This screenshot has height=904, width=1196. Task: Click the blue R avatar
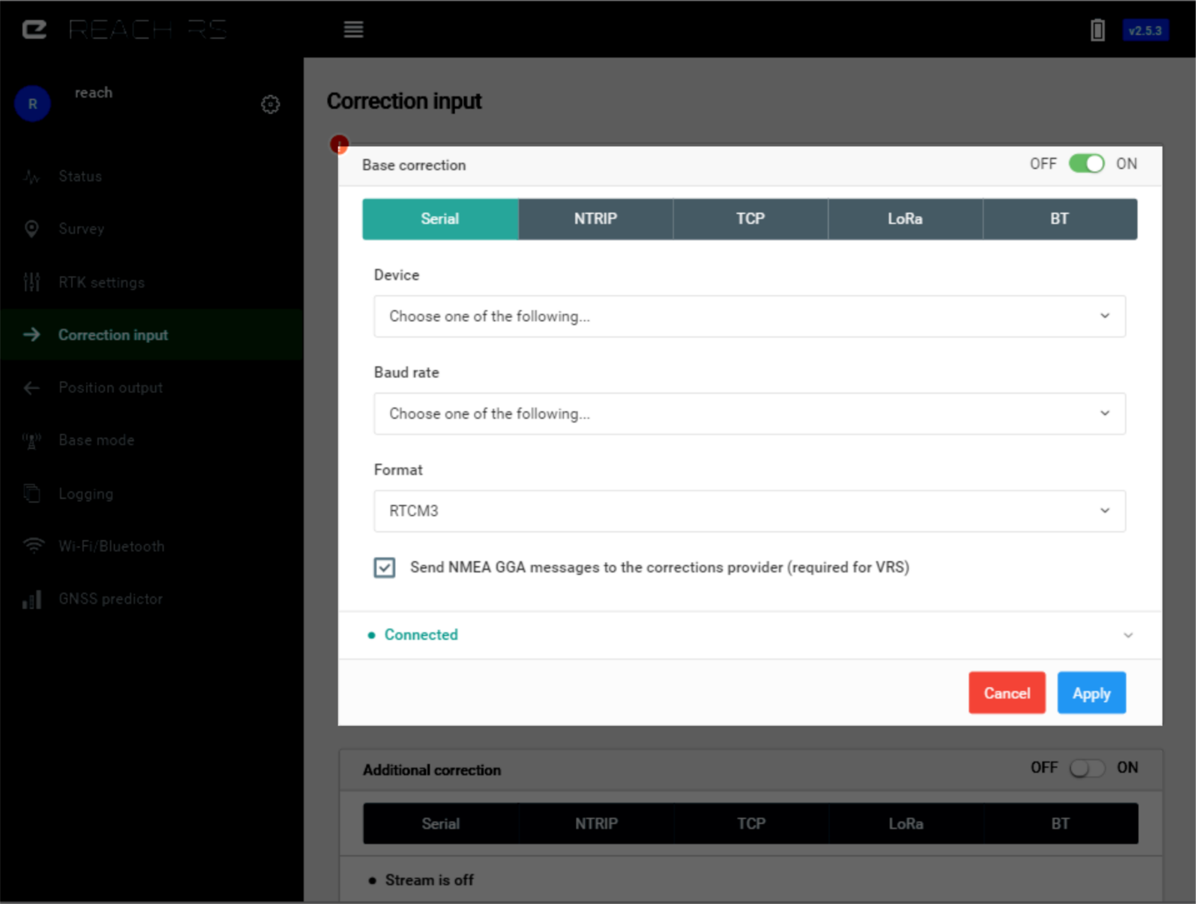click(x=33, y=103)
